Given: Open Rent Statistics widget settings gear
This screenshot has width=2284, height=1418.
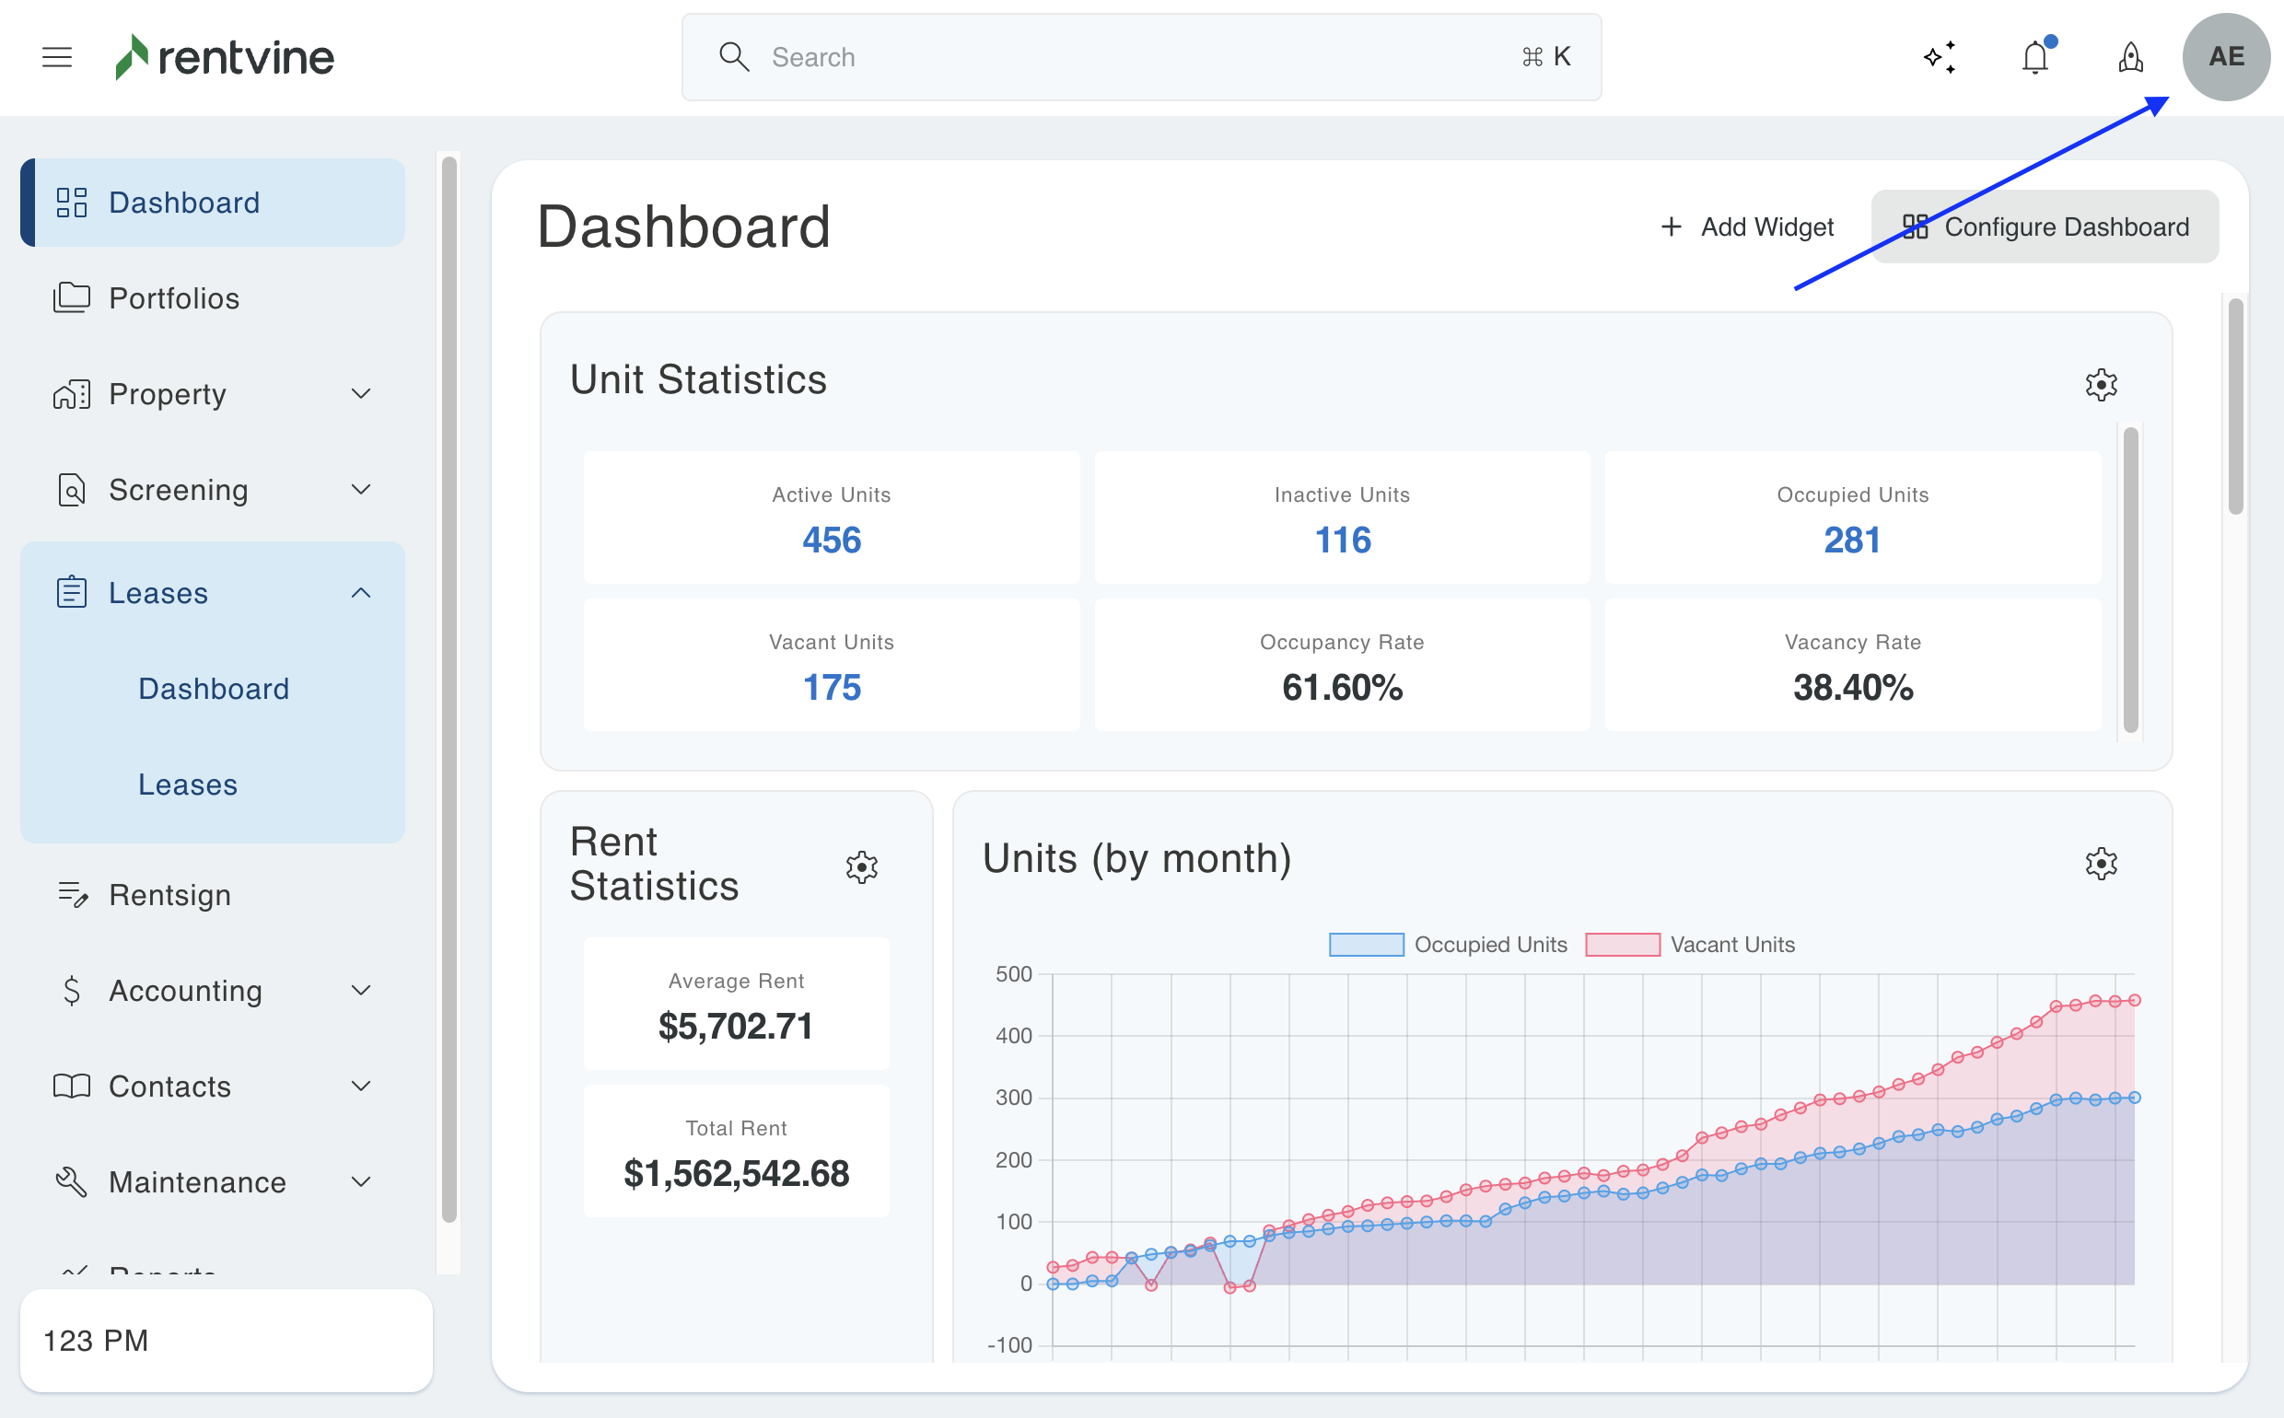Looking at the screenshot, I should (x=861, y=867).
